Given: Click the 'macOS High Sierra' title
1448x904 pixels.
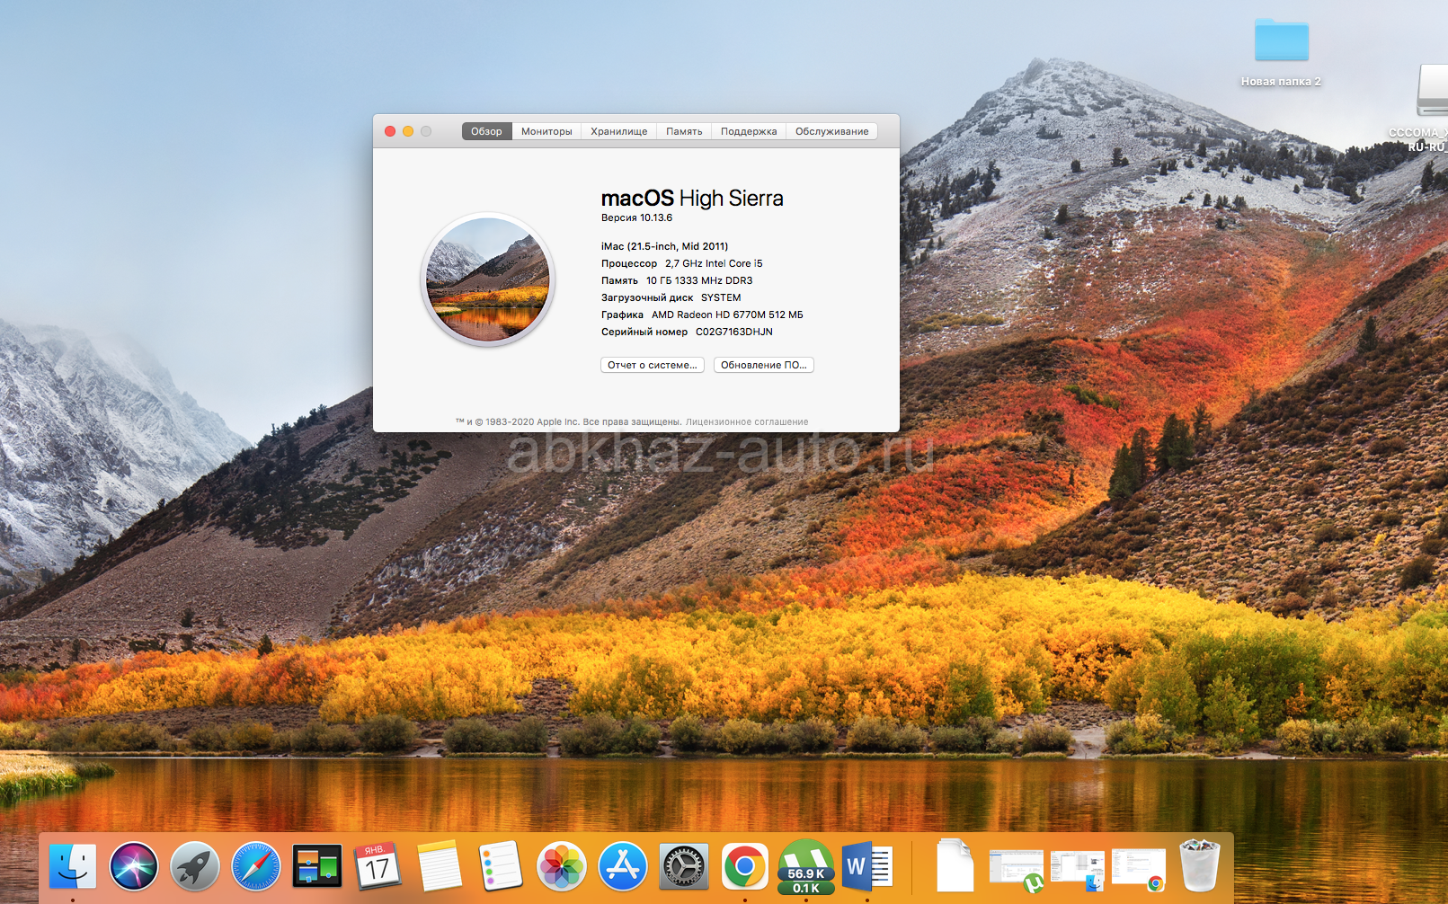Looking at the screenshot, I should (x=692, y=198).
